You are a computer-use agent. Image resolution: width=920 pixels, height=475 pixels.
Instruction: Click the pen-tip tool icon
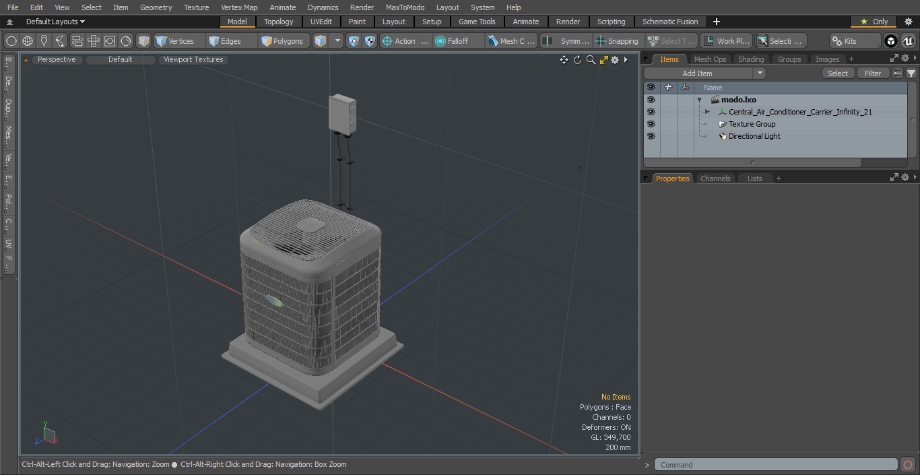[x=44, y=41]
